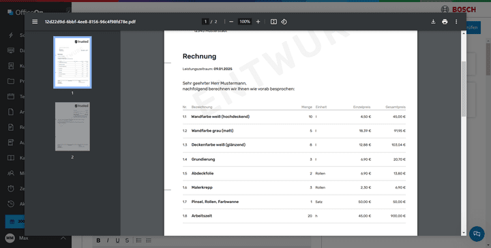This screenshot has height=248, width=491.
Task: Click the zoom in plus button
Action: (258, 22)
